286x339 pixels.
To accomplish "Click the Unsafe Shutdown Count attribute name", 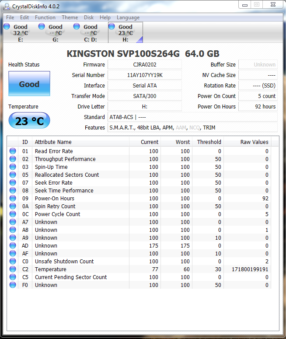I will pyautogui.click(x=64, y=261).
